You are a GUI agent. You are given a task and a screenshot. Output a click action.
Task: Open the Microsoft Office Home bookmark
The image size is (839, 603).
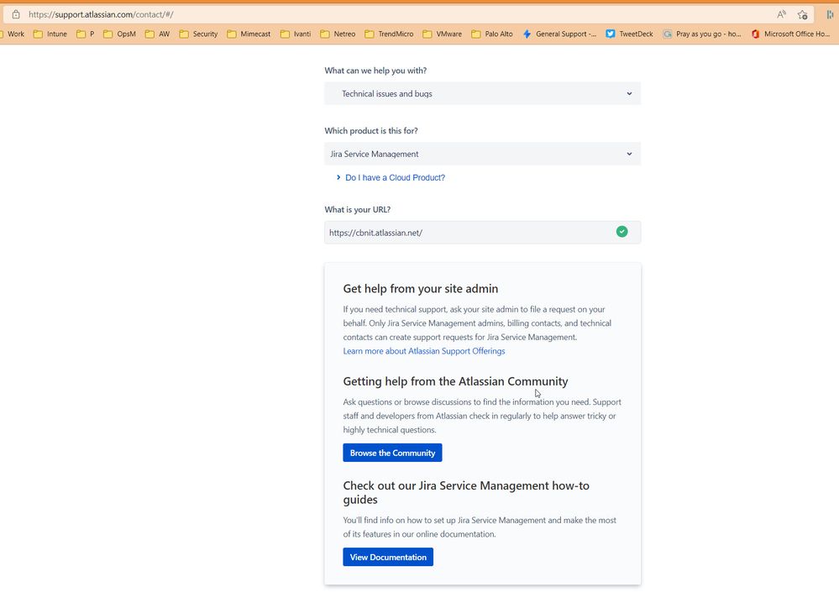pyautogui.click(x=790, y=34)
